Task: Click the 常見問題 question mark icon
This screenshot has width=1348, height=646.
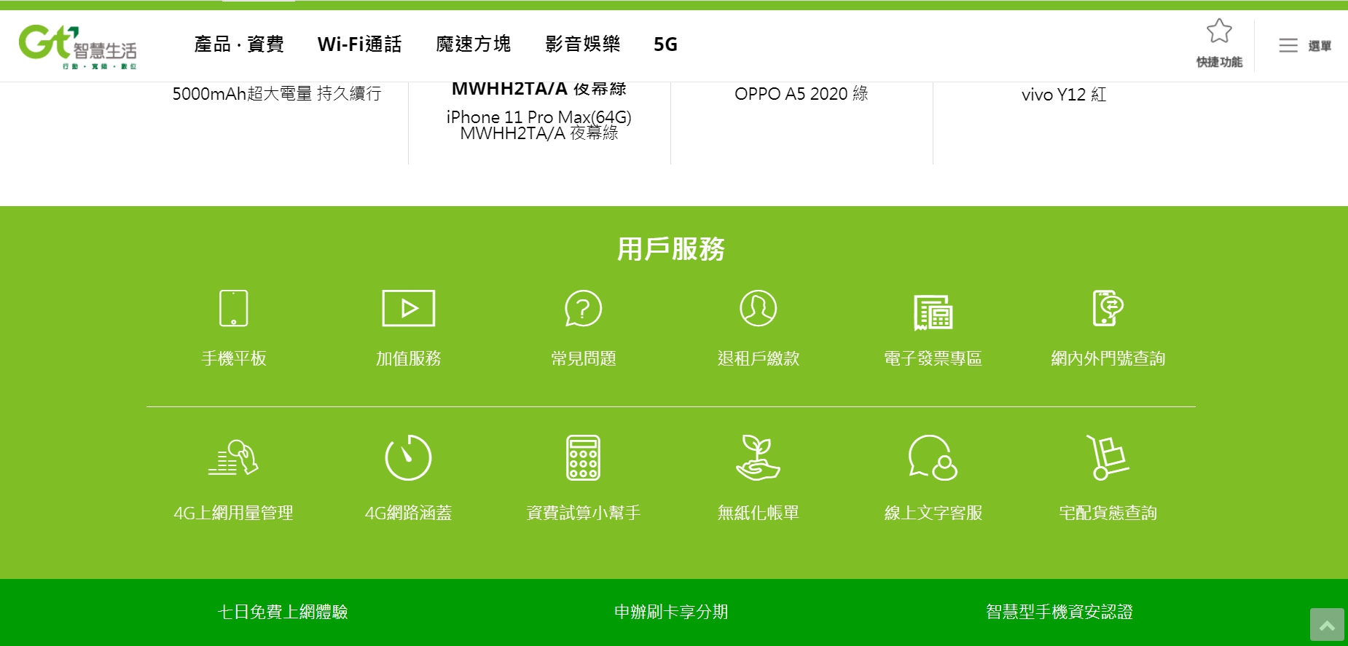Action: [x=583, y=308]
